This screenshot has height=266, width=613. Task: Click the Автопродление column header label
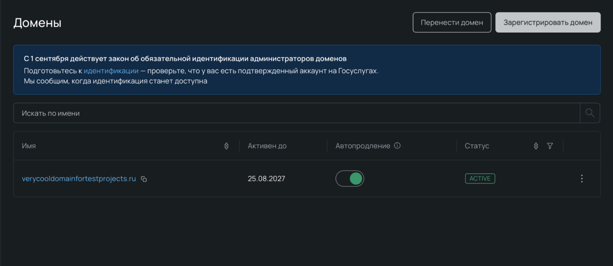[x=363, y=146]
